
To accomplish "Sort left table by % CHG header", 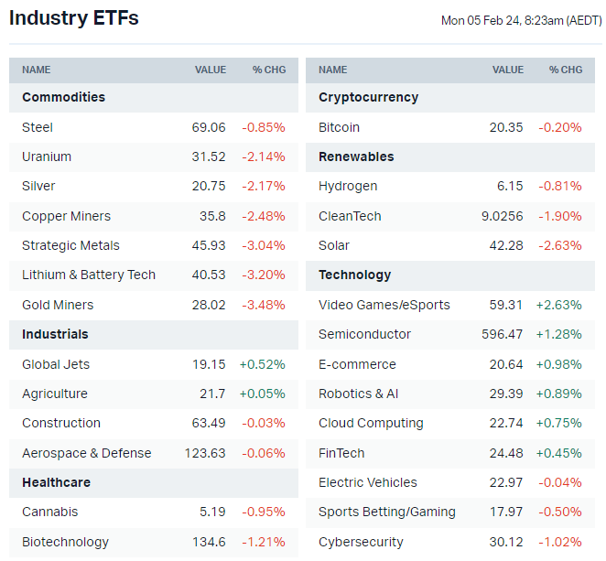I will (269, 70).
